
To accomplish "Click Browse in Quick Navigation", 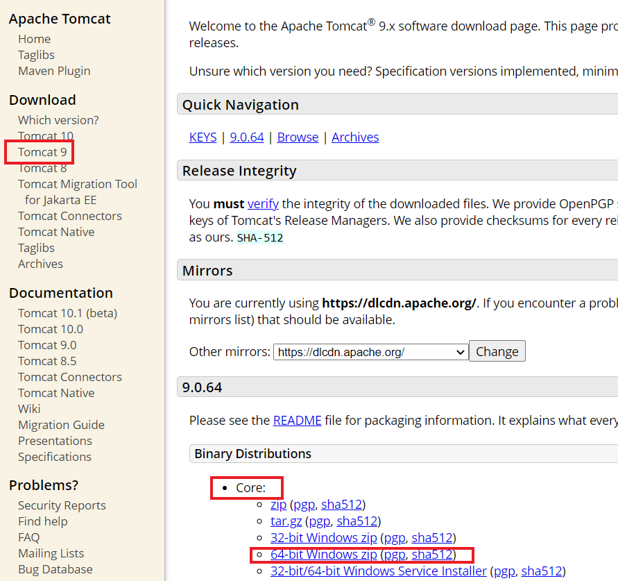I will 298,137.
